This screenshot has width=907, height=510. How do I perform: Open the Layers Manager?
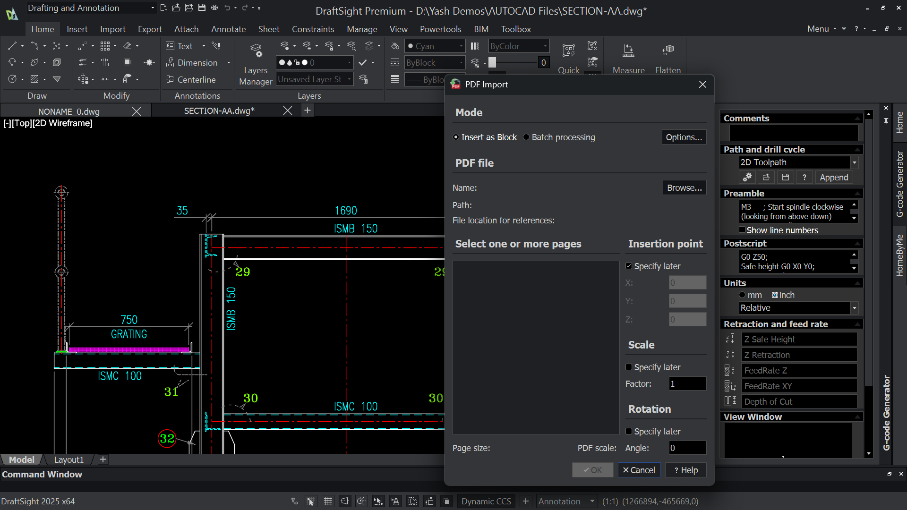256,64
